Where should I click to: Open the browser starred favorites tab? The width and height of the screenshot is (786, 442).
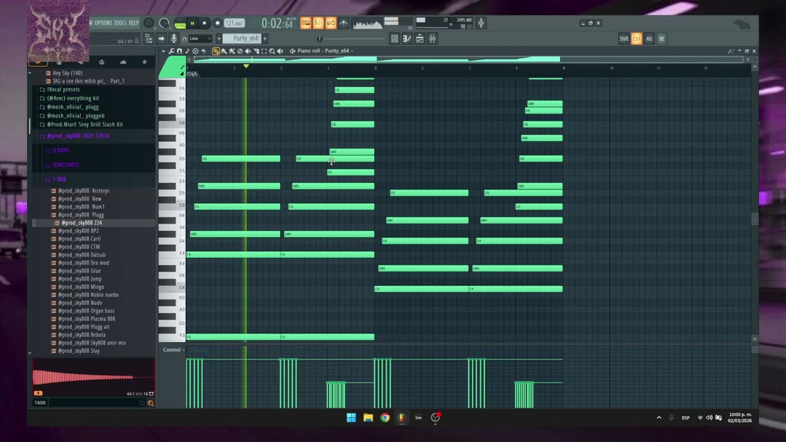point(144,62)
